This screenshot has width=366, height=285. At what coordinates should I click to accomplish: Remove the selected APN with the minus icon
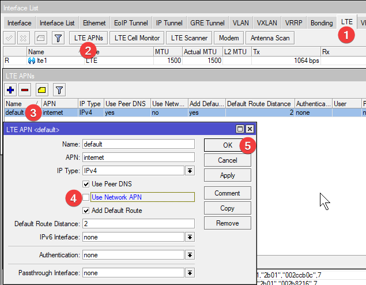click(25, 90)
